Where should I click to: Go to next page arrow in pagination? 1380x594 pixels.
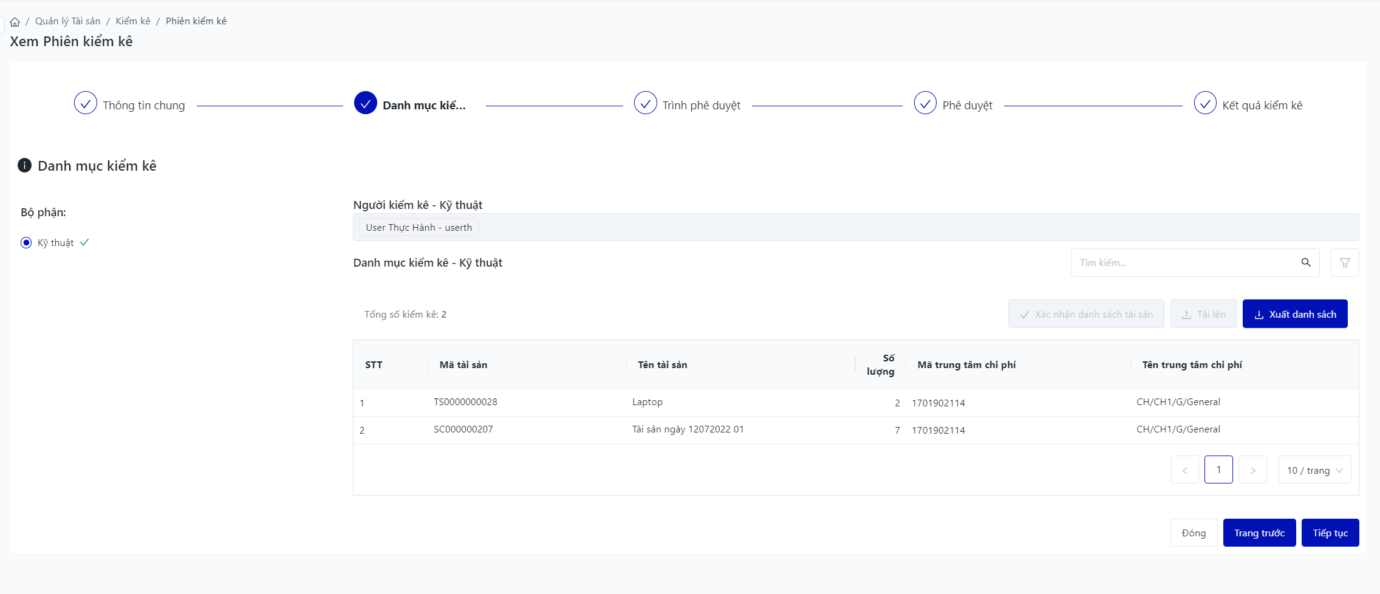point(1252,470)
